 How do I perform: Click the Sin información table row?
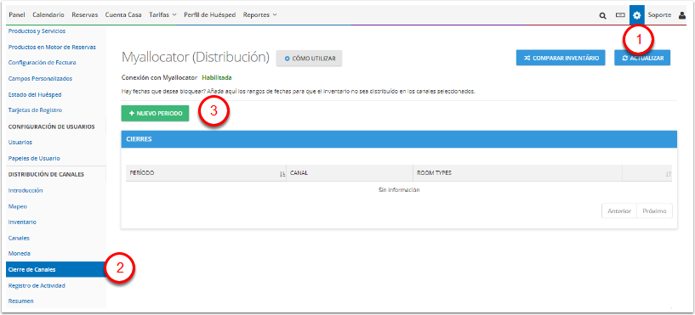[399, 190]
